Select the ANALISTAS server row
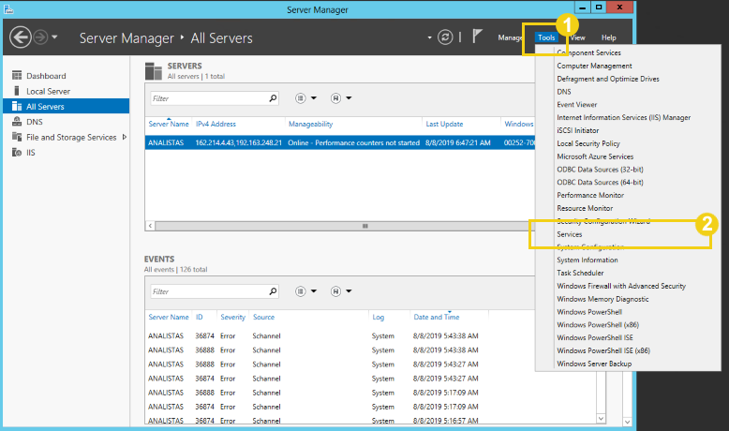This screenshot has width=729, height=431. [340, 142]
